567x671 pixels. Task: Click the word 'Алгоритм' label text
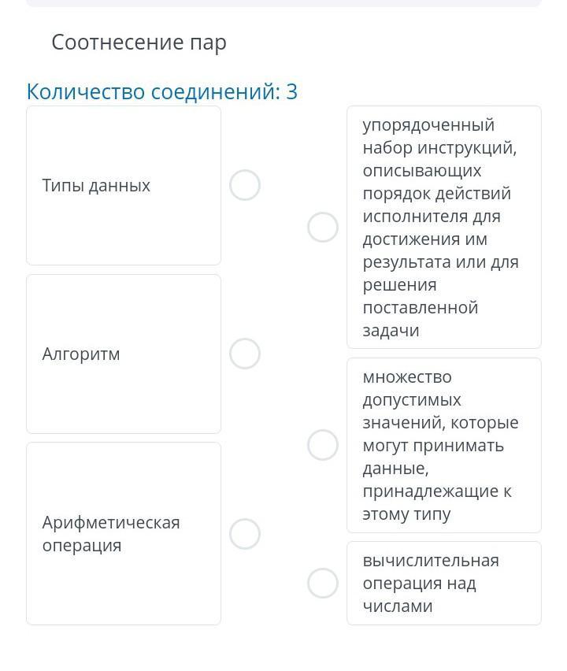point(81,354)
